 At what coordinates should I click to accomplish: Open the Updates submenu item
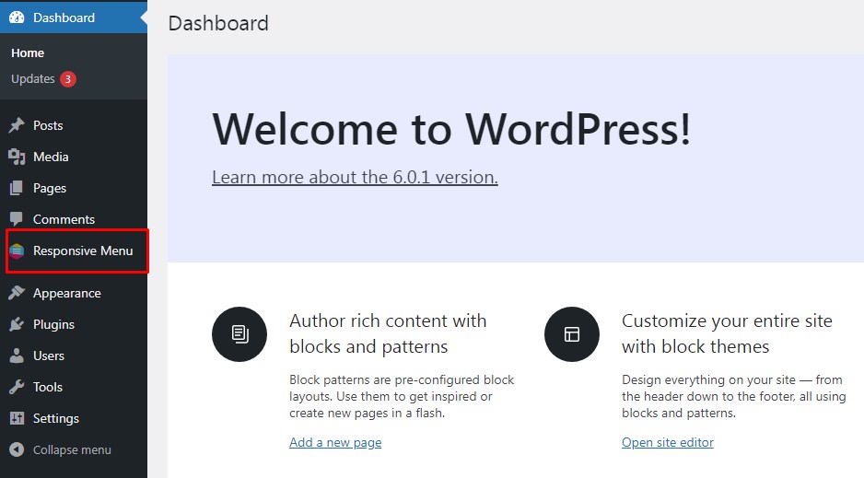33,79
